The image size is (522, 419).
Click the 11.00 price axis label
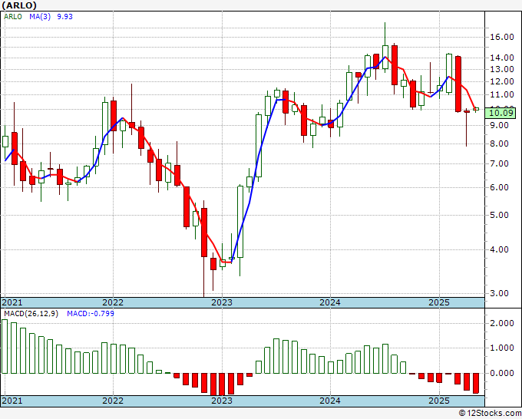point(502,95)
